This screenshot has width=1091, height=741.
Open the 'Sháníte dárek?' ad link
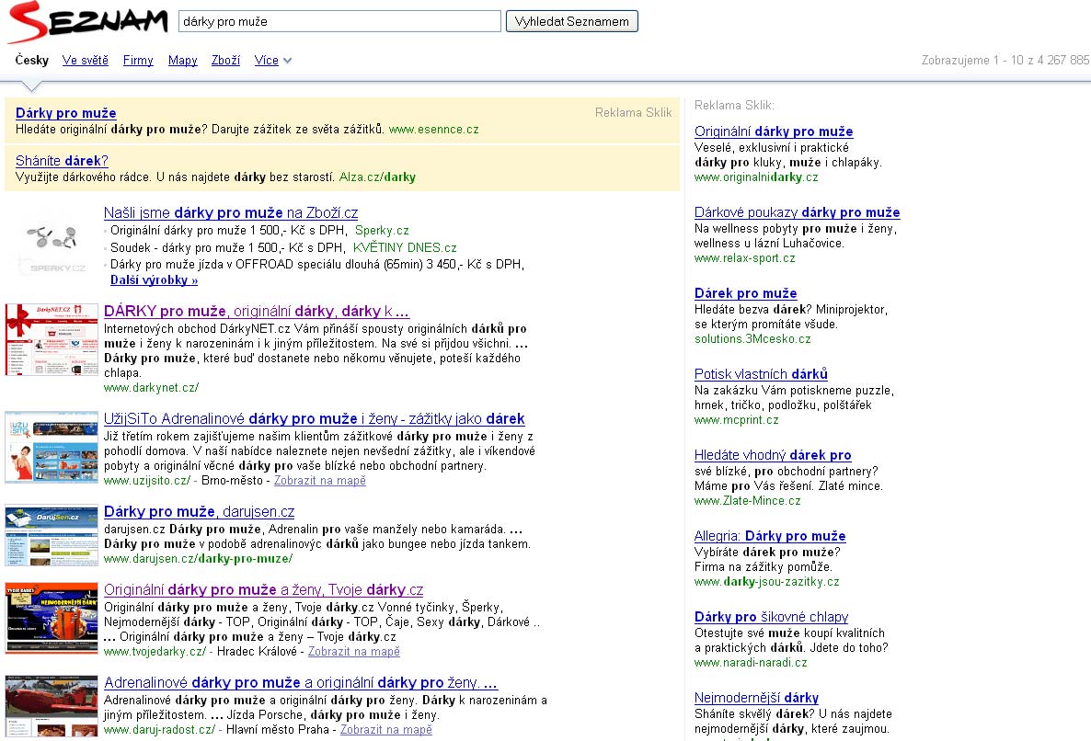point(62,161)
